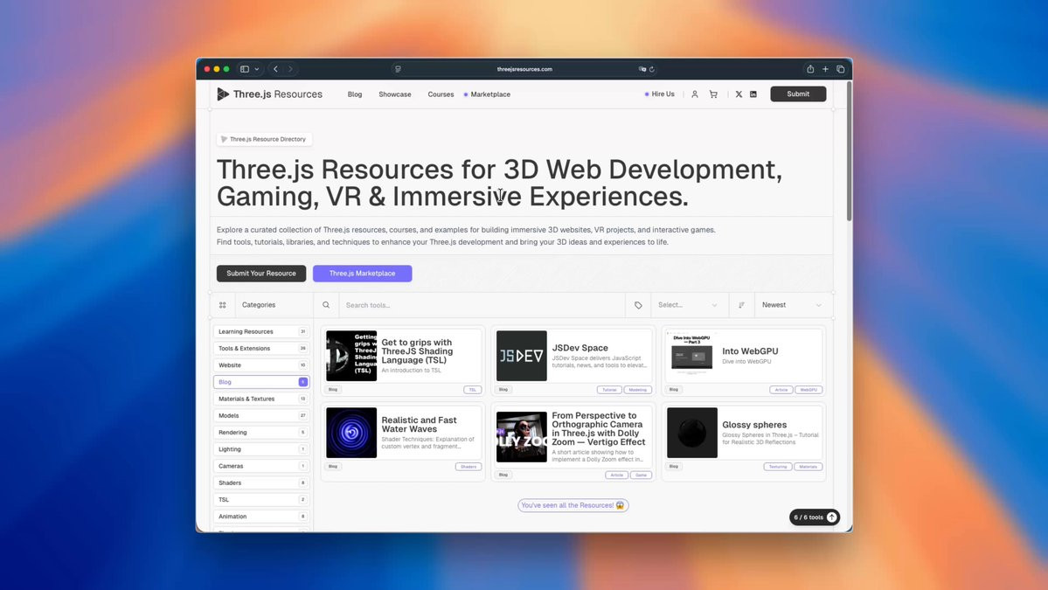Open the LinkedIn icon in header
This screenshot has width=1048, height=590.
[753, 94]
